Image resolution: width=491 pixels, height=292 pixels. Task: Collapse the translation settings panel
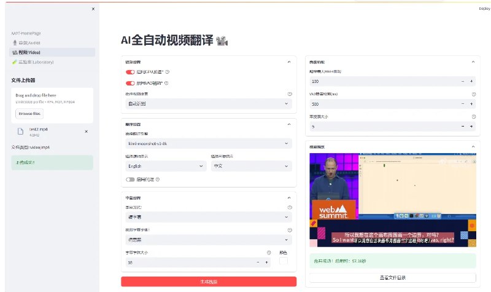coord(289,125)
